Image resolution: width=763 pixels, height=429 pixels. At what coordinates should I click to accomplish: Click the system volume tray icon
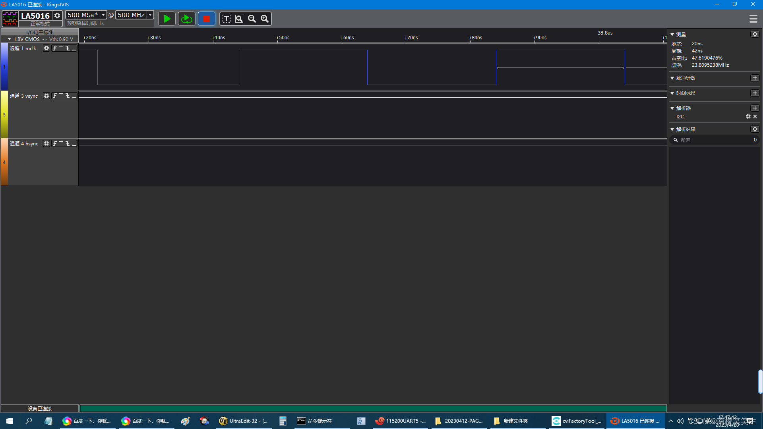pyautogui.click(x=680, y=421)
